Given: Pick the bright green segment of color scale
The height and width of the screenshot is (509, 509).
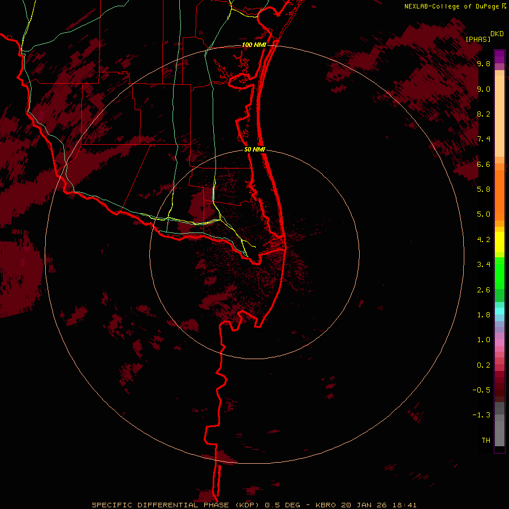Looking at the screenshot, I should pos(499,273).
